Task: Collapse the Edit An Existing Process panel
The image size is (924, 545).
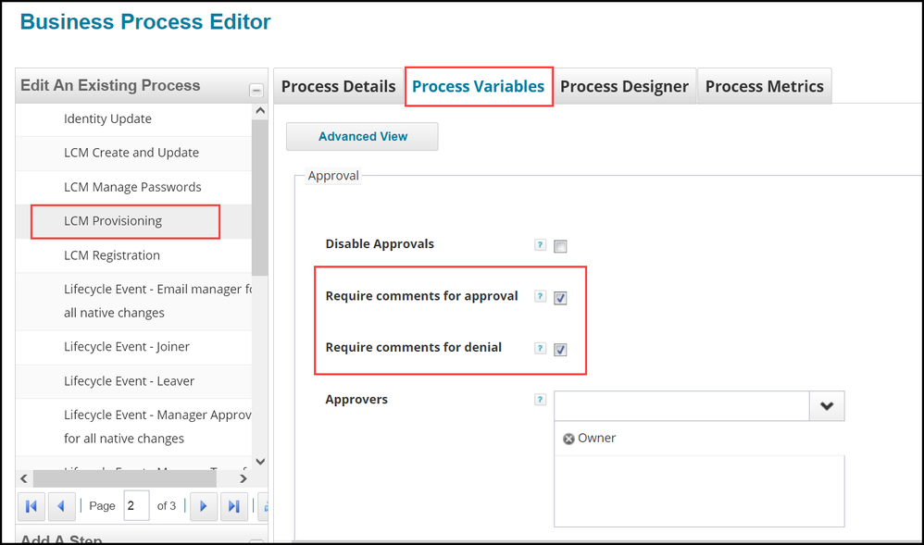Action: tap(256, 90)
